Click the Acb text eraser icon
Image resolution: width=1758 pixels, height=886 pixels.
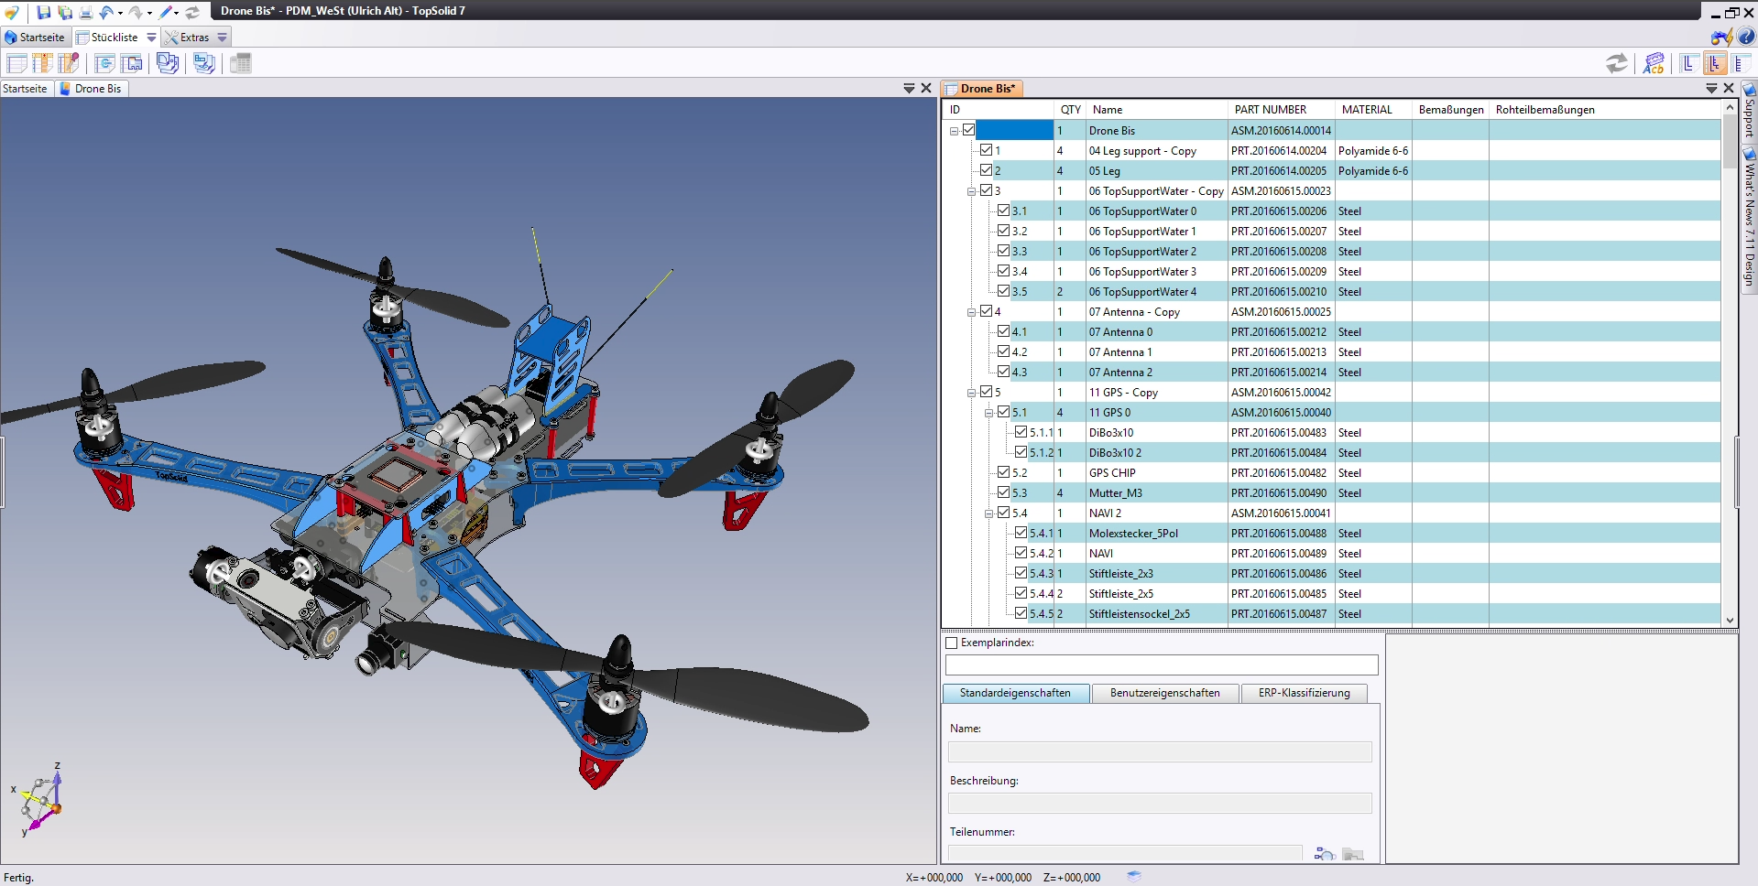[x=1654, y=63]
